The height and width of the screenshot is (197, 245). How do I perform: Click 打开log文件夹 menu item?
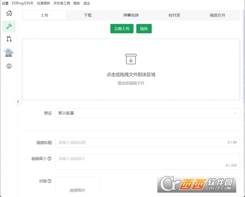coord(23,3)
